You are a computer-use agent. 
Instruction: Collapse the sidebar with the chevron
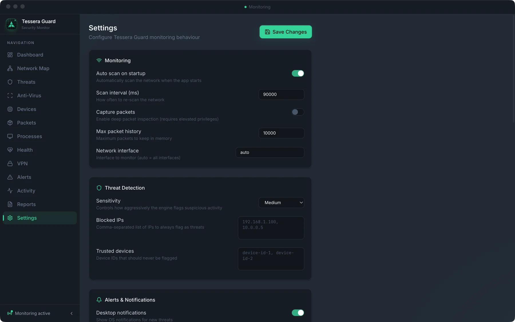(x=72, y=313)
